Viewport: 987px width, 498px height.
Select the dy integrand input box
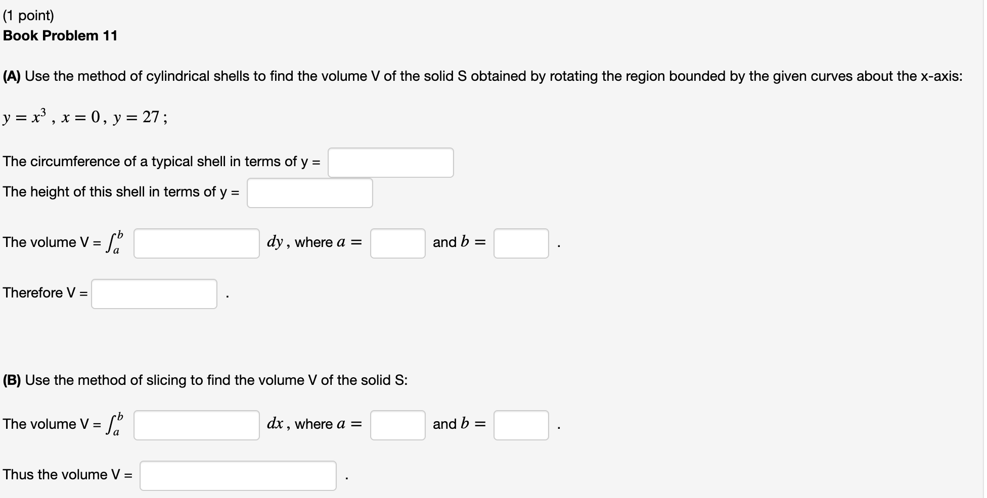196,243
